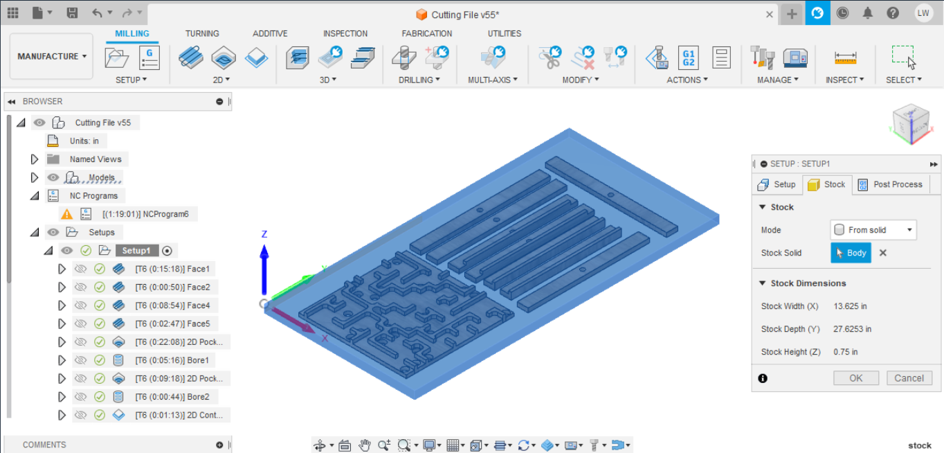
Task: Open the Post Process tab in Setup dialog
Action: tap(890, 184)
